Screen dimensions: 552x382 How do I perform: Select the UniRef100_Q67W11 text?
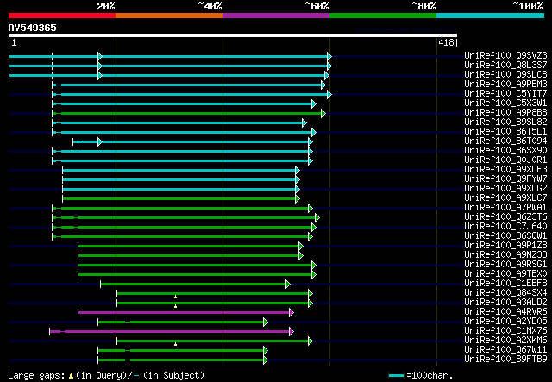(x=505, y=350)
